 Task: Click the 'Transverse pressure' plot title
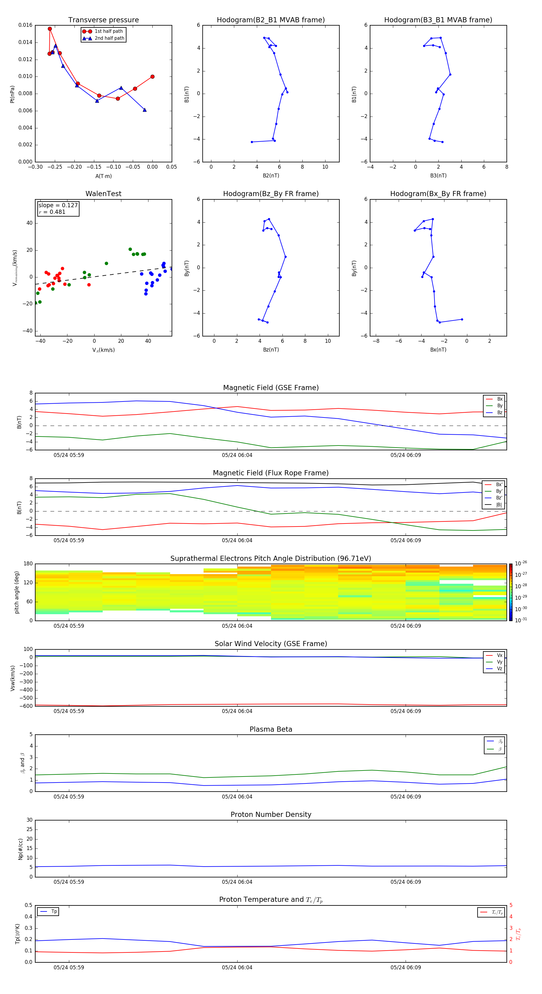(x=103, y=20)
